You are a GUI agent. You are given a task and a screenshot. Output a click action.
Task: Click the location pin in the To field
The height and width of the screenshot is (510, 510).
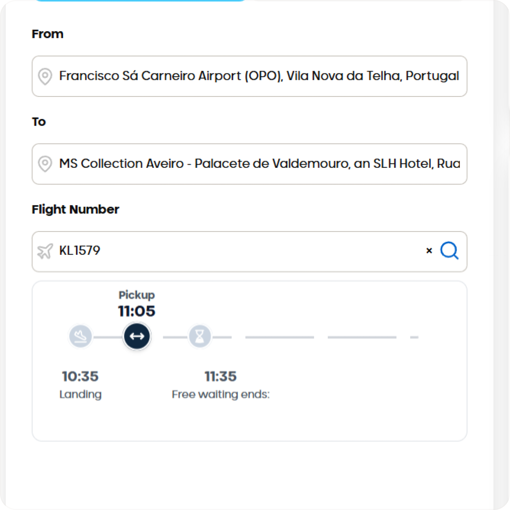45,164
